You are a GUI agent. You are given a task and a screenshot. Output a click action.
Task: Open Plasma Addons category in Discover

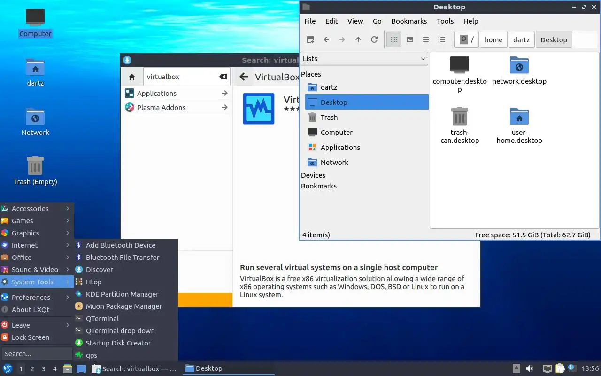coord(177,108)
